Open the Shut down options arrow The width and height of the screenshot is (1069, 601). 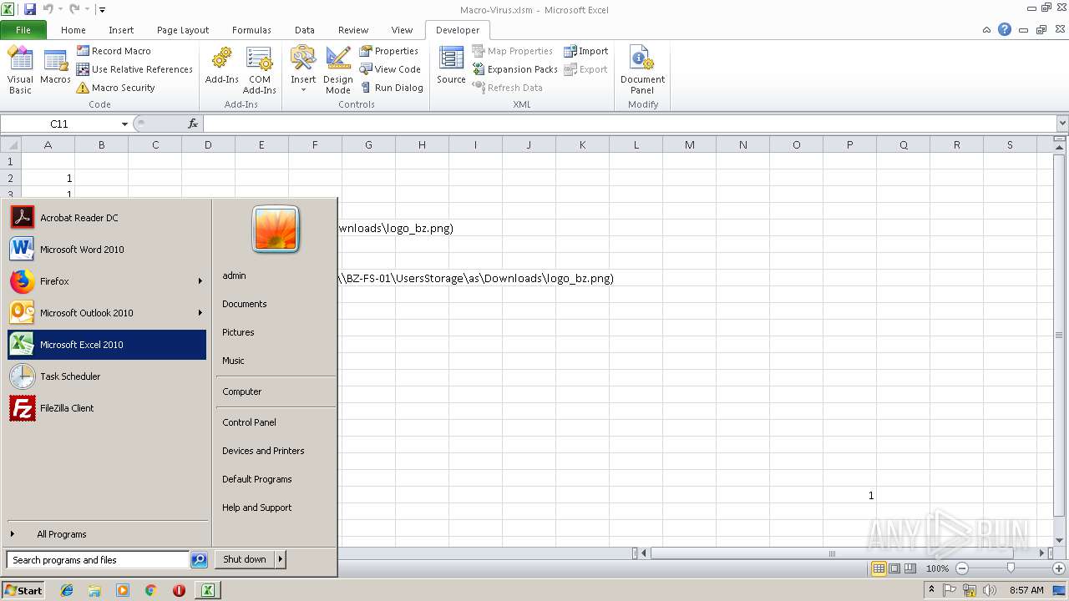281,559
